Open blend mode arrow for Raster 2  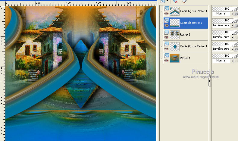click(x=232, y=37)
